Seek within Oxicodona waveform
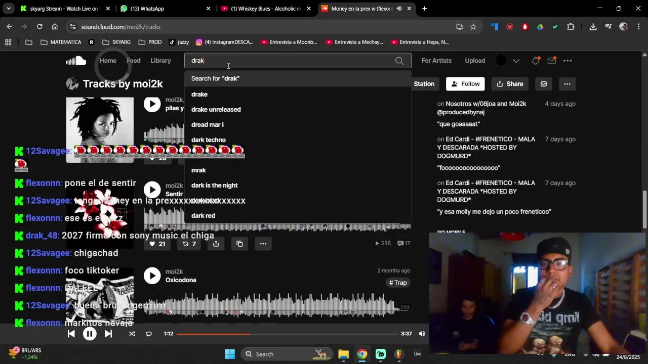The image size is (648, 364). click(x=277, y=304)
